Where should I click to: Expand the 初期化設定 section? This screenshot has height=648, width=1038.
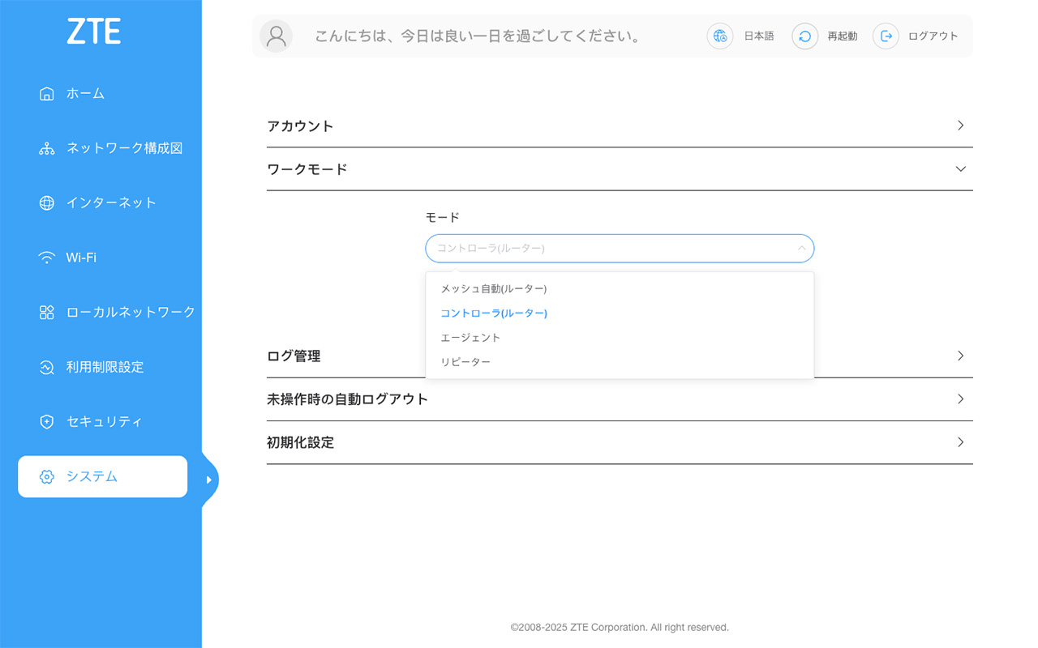(960, 442)
